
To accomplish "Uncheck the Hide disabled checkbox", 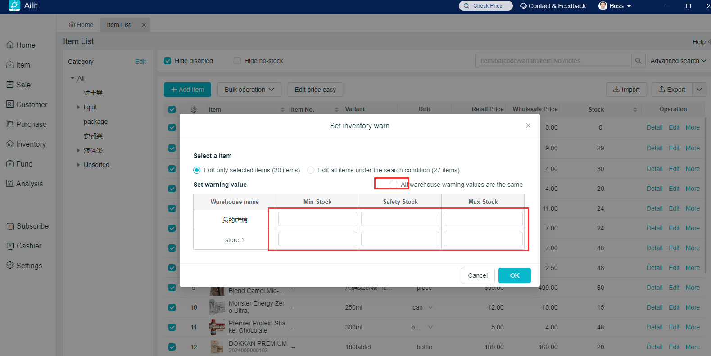I will [168, 61].
